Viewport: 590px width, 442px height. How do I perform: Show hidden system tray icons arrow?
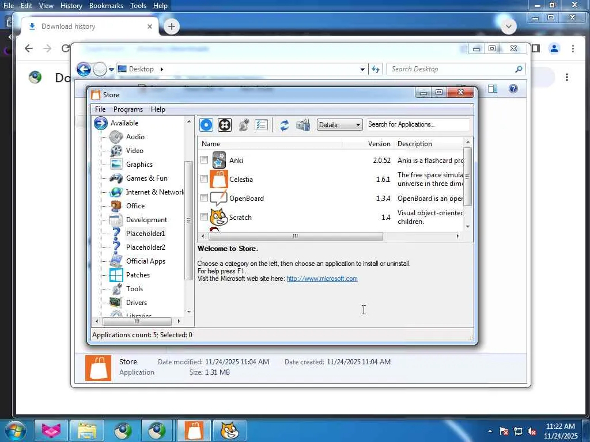490,431
